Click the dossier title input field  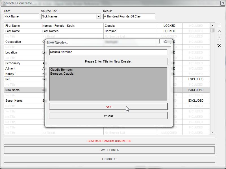(x=108, y=52)
